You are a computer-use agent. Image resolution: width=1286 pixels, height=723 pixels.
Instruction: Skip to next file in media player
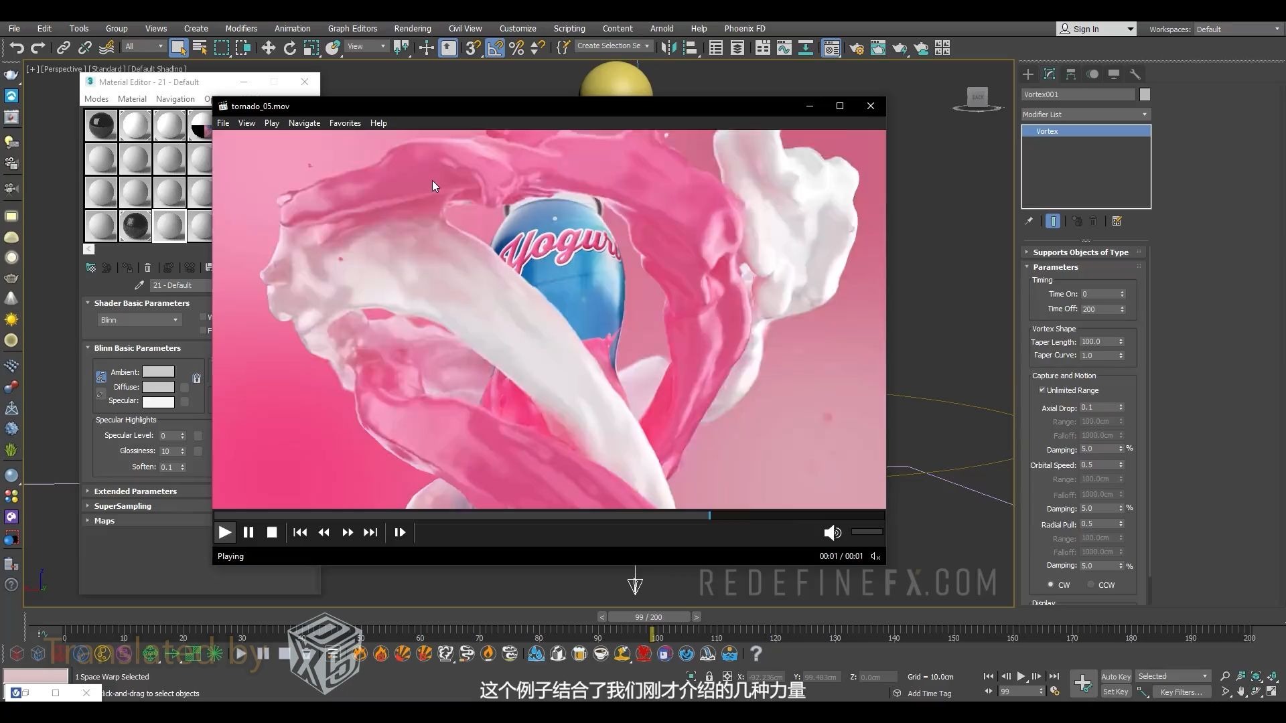point(370,532)
